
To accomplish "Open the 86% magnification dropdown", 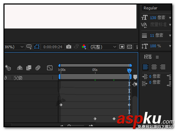I will click(x=15, y=47).
